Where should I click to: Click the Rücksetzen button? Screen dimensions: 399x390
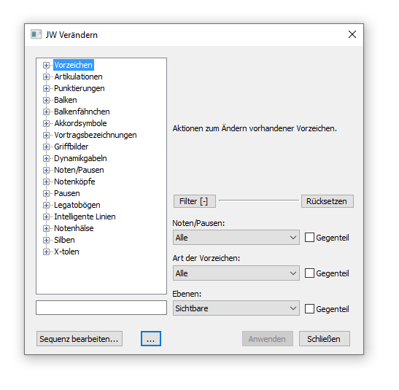328,201
